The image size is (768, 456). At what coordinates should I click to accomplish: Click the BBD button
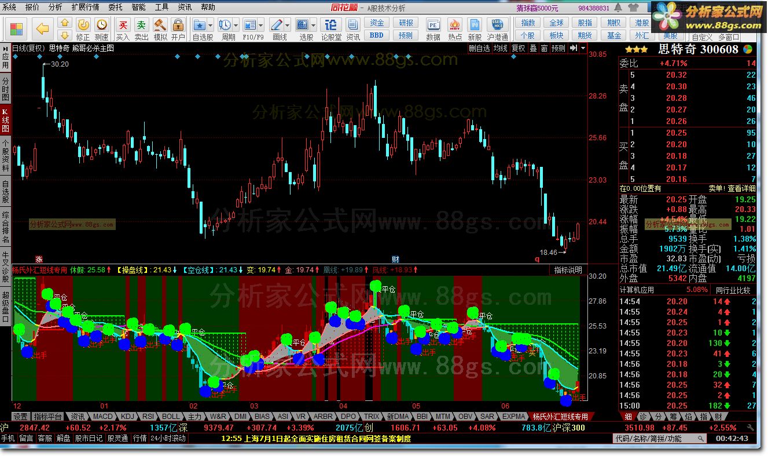click(377, 35)
